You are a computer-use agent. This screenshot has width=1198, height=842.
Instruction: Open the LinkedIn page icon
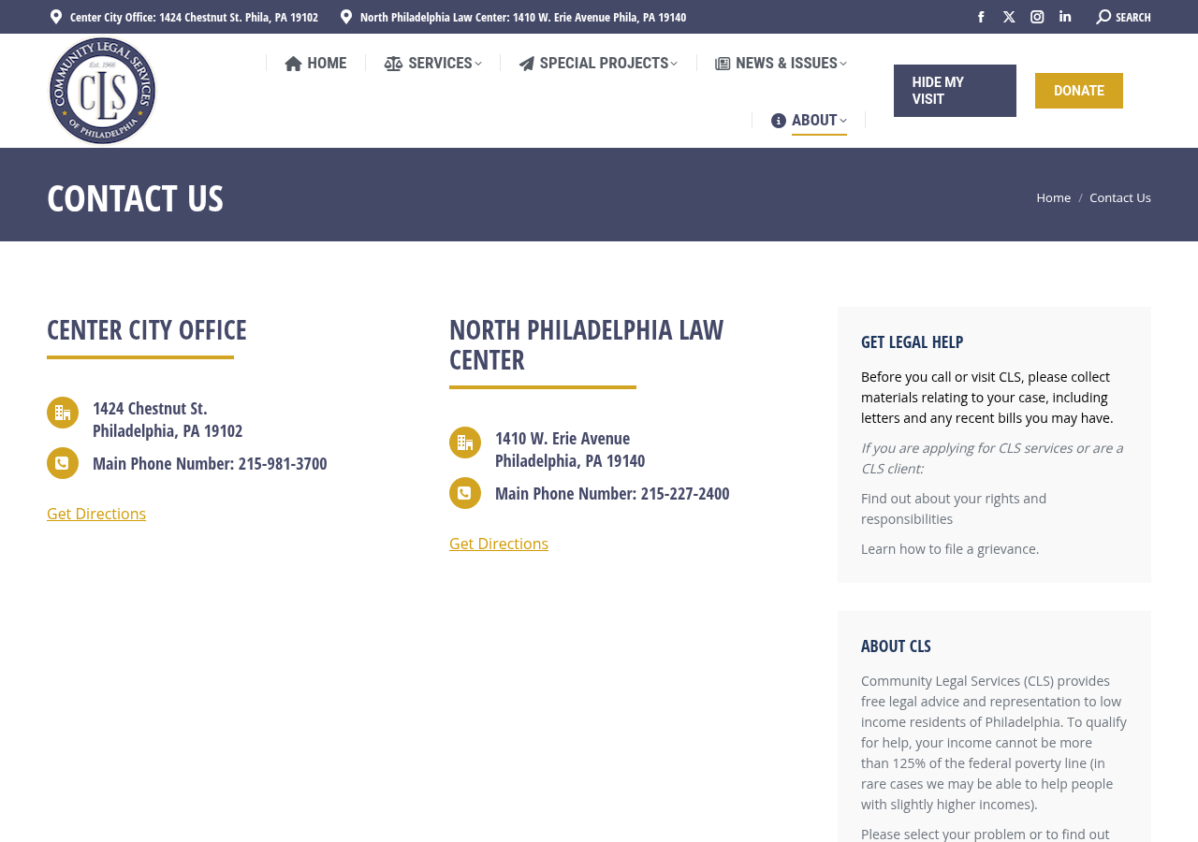(1065, 17)
